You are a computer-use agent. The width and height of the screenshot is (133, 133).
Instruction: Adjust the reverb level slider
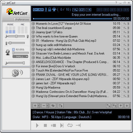click(x=20, y=53)
